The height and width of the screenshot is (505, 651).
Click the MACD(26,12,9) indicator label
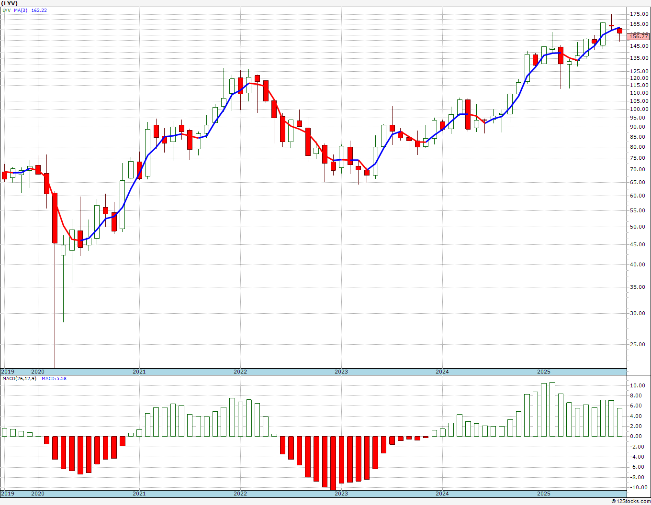coord(19,378)
